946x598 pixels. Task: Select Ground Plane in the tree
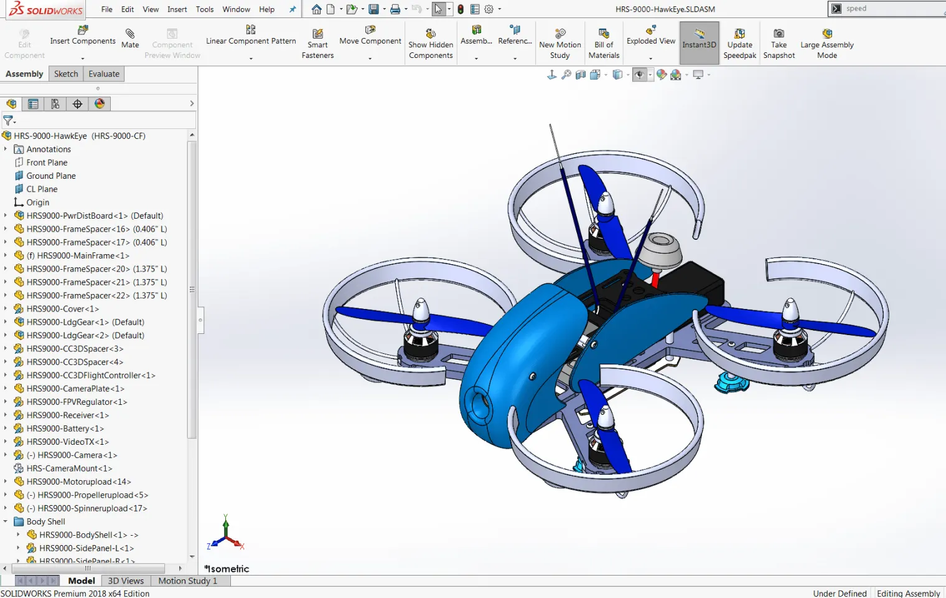click(51, 176)
